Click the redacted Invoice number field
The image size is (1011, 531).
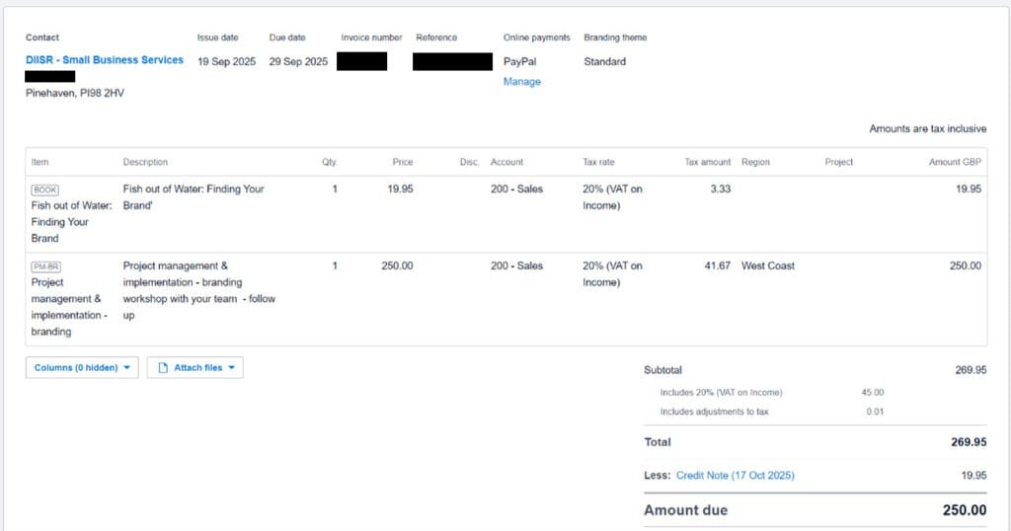pos(361,61)
